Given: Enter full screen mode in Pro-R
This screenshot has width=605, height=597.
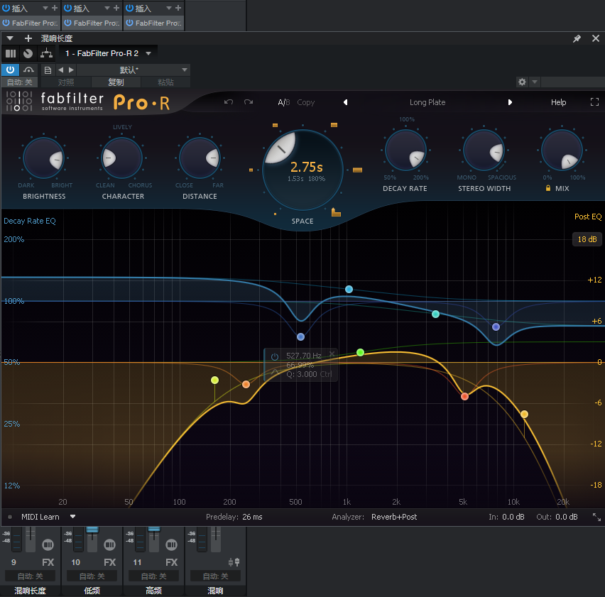Looking at the screenshot, I should [594, 102].
